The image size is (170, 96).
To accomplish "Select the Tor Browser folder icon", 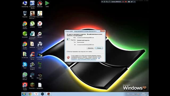I will (25, 55).
